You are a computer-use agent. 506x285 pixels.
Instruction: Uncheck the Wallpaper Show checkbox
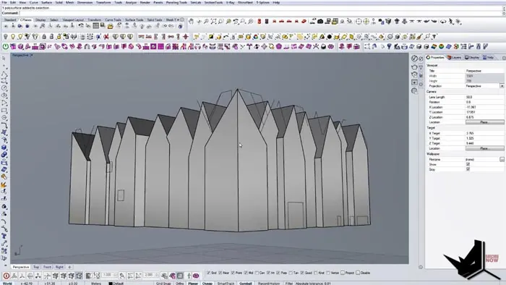tap(468, 164)
